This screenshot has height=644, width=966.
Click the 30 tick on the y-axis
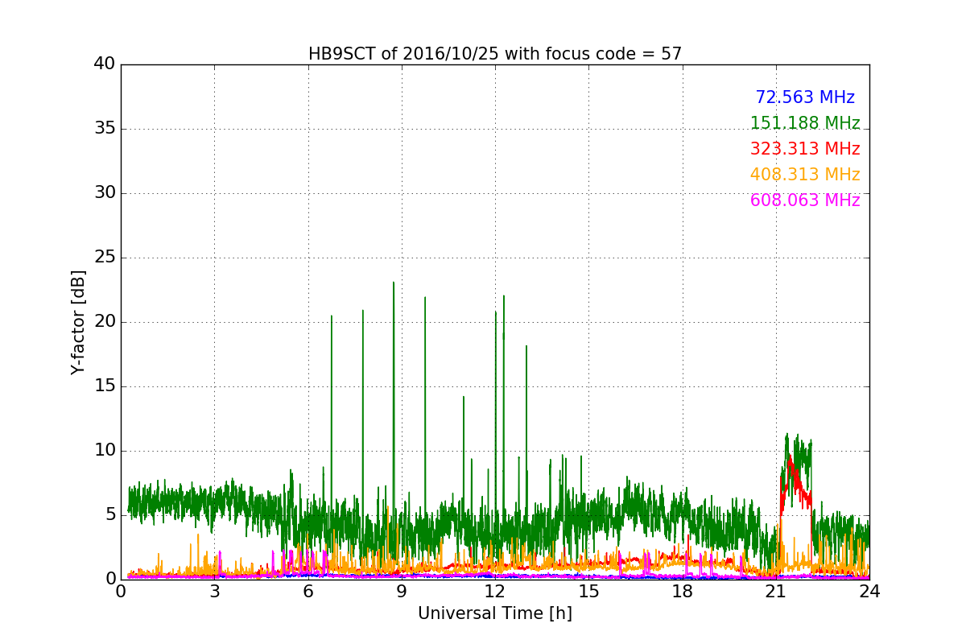tap(105, 193)
